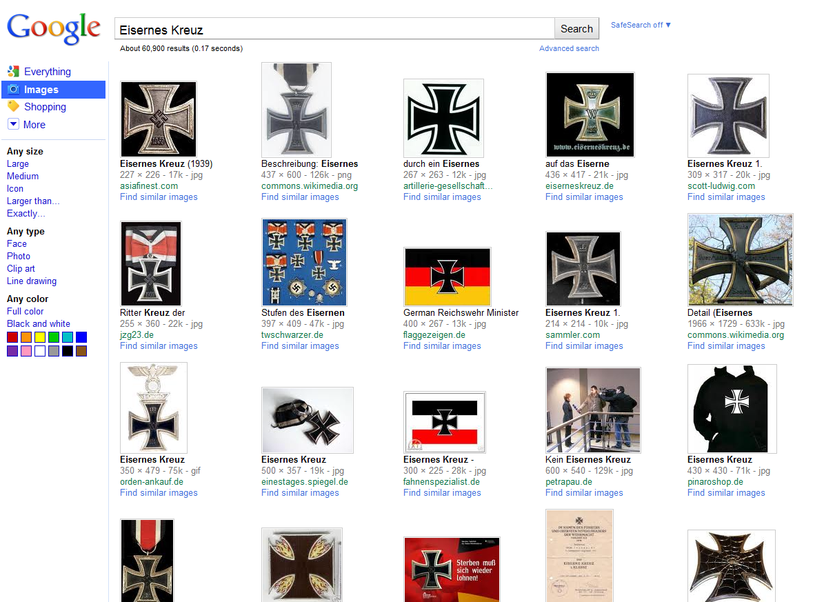Open the SafeSearch off dropdown
Viewport: 824px width, 602px height.
click(641, 25)
